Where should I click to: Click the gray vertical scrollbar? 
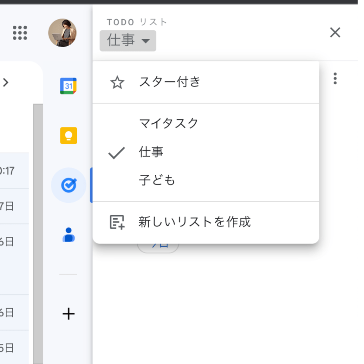[x=38, y=231]
